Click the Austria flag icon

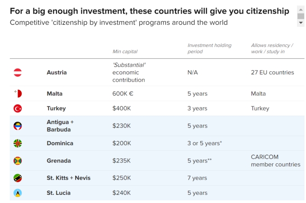coord(18,73)
